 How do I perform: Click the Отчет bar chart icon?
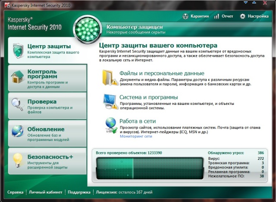(x=216, y=16)
